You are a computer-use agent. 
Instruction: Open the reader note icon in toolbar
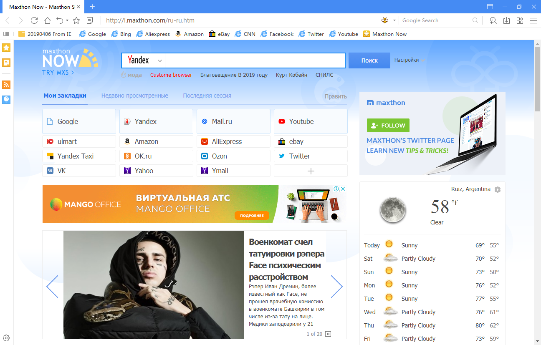(x=90, y=20)
